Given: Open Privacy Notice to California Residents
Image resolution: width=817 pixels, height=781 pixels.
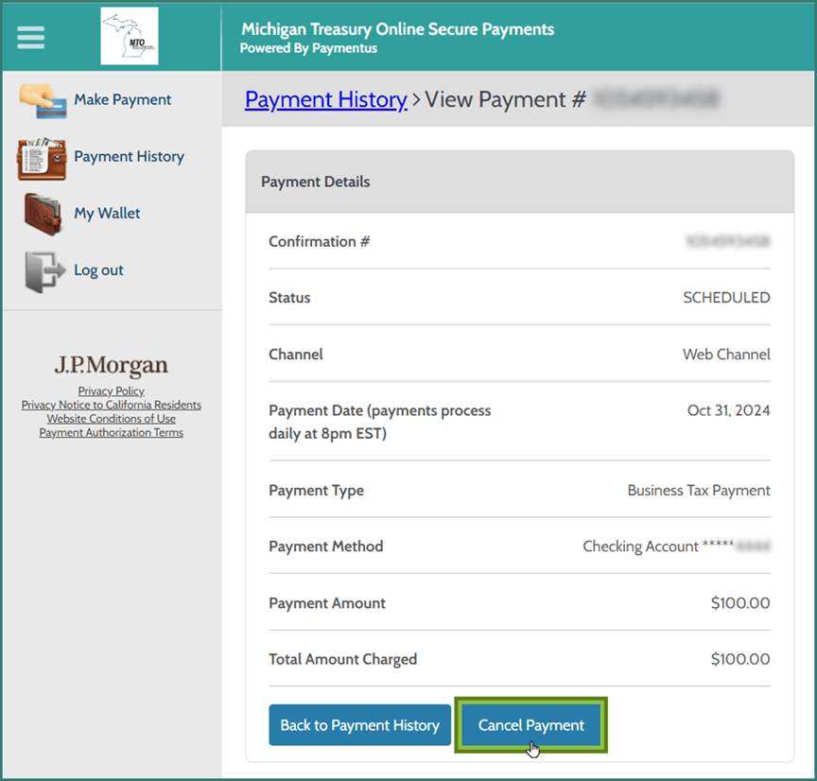Looking at the screenshot, I should 111,405.
